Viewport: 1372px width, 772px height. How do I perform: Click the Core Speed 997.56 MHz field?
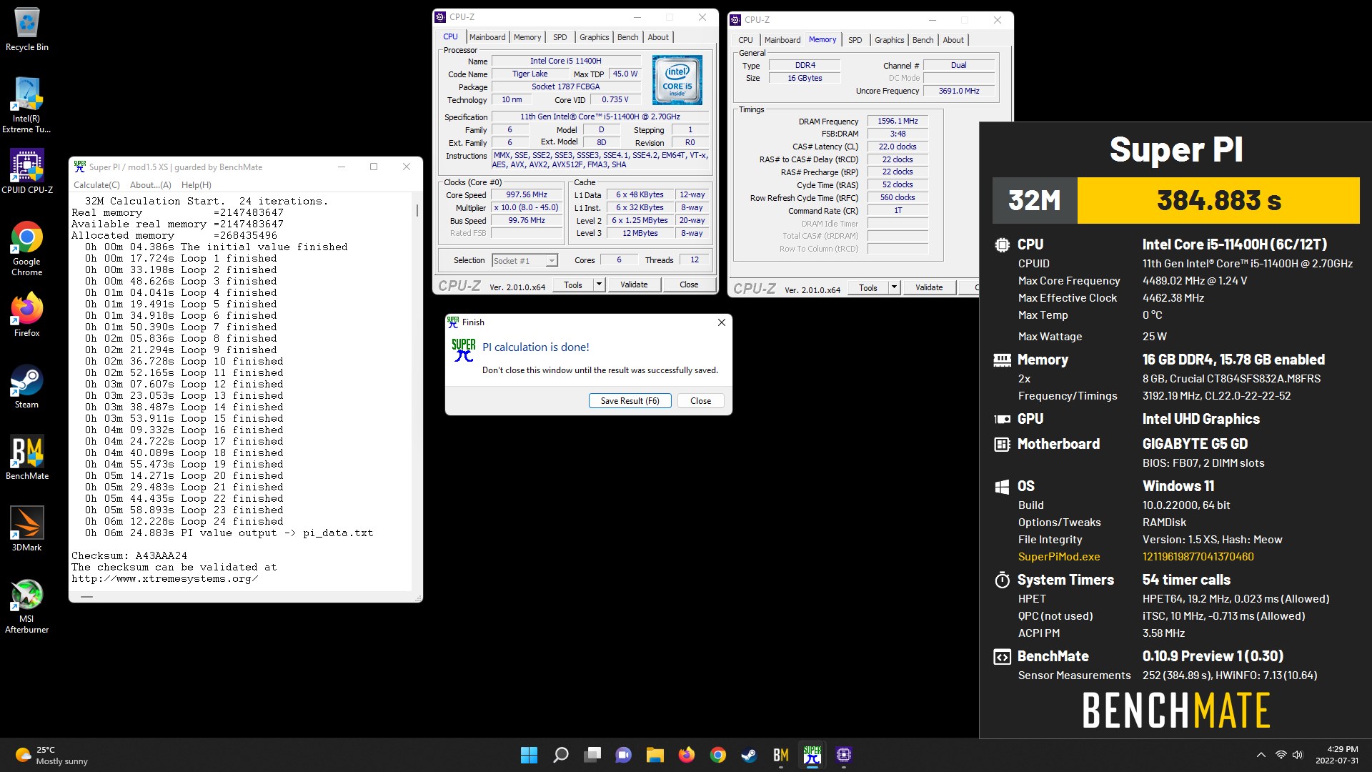527,195
